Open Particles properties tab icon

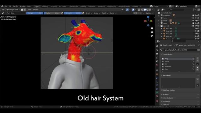pos(157,82)
